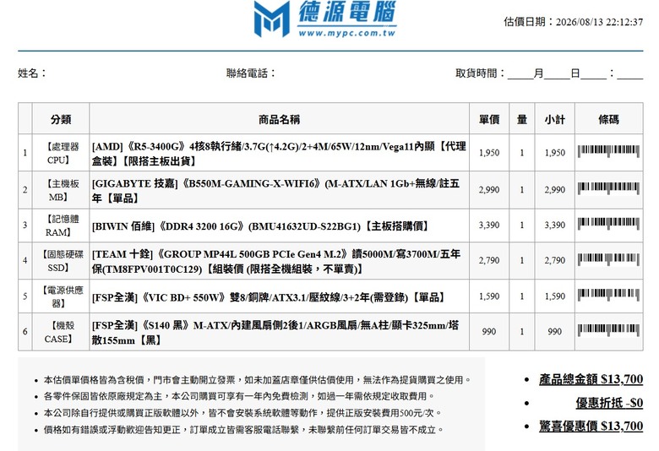
Task: Click the AMD R5-3400G product name
Action: point(279,154)
